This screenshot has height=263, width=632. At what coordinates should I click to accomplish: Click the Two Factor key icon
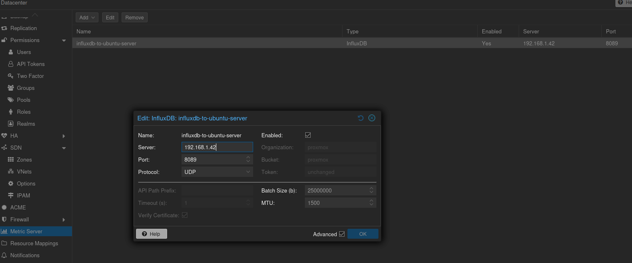click(11, 76)
